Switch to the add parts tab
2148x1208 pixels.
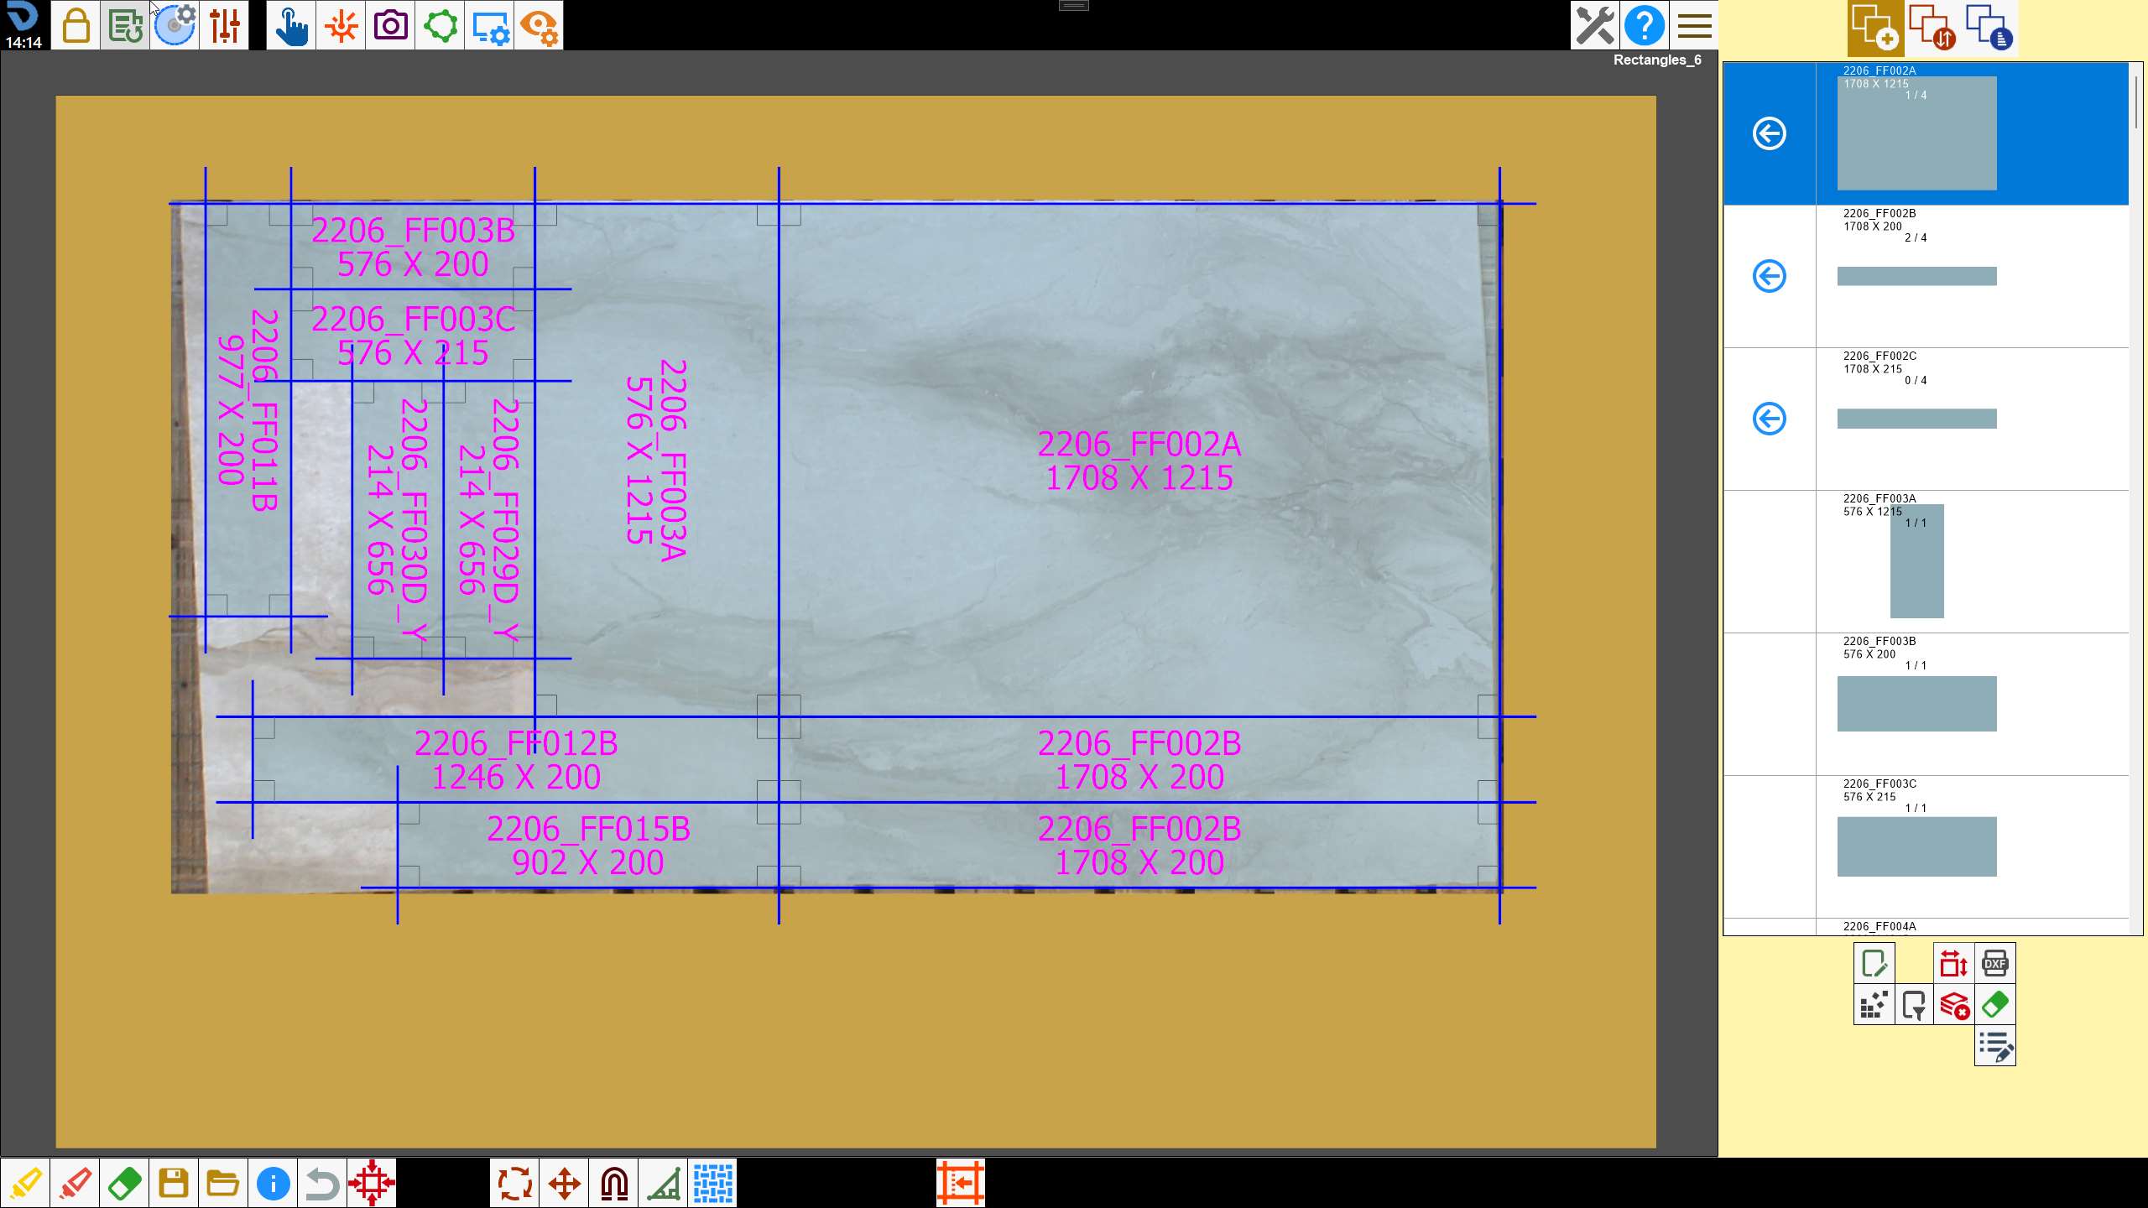pyautogui.click(x=1875, y=27)
